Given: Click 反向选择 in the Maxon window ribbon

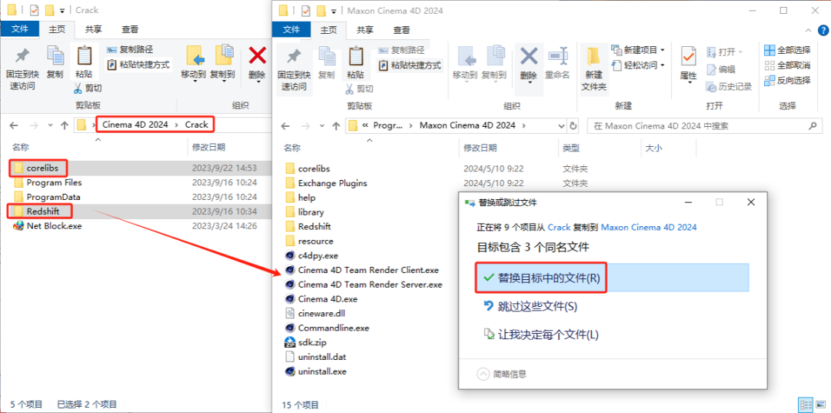Looking at the screenshot, I should tap(787, 81).
